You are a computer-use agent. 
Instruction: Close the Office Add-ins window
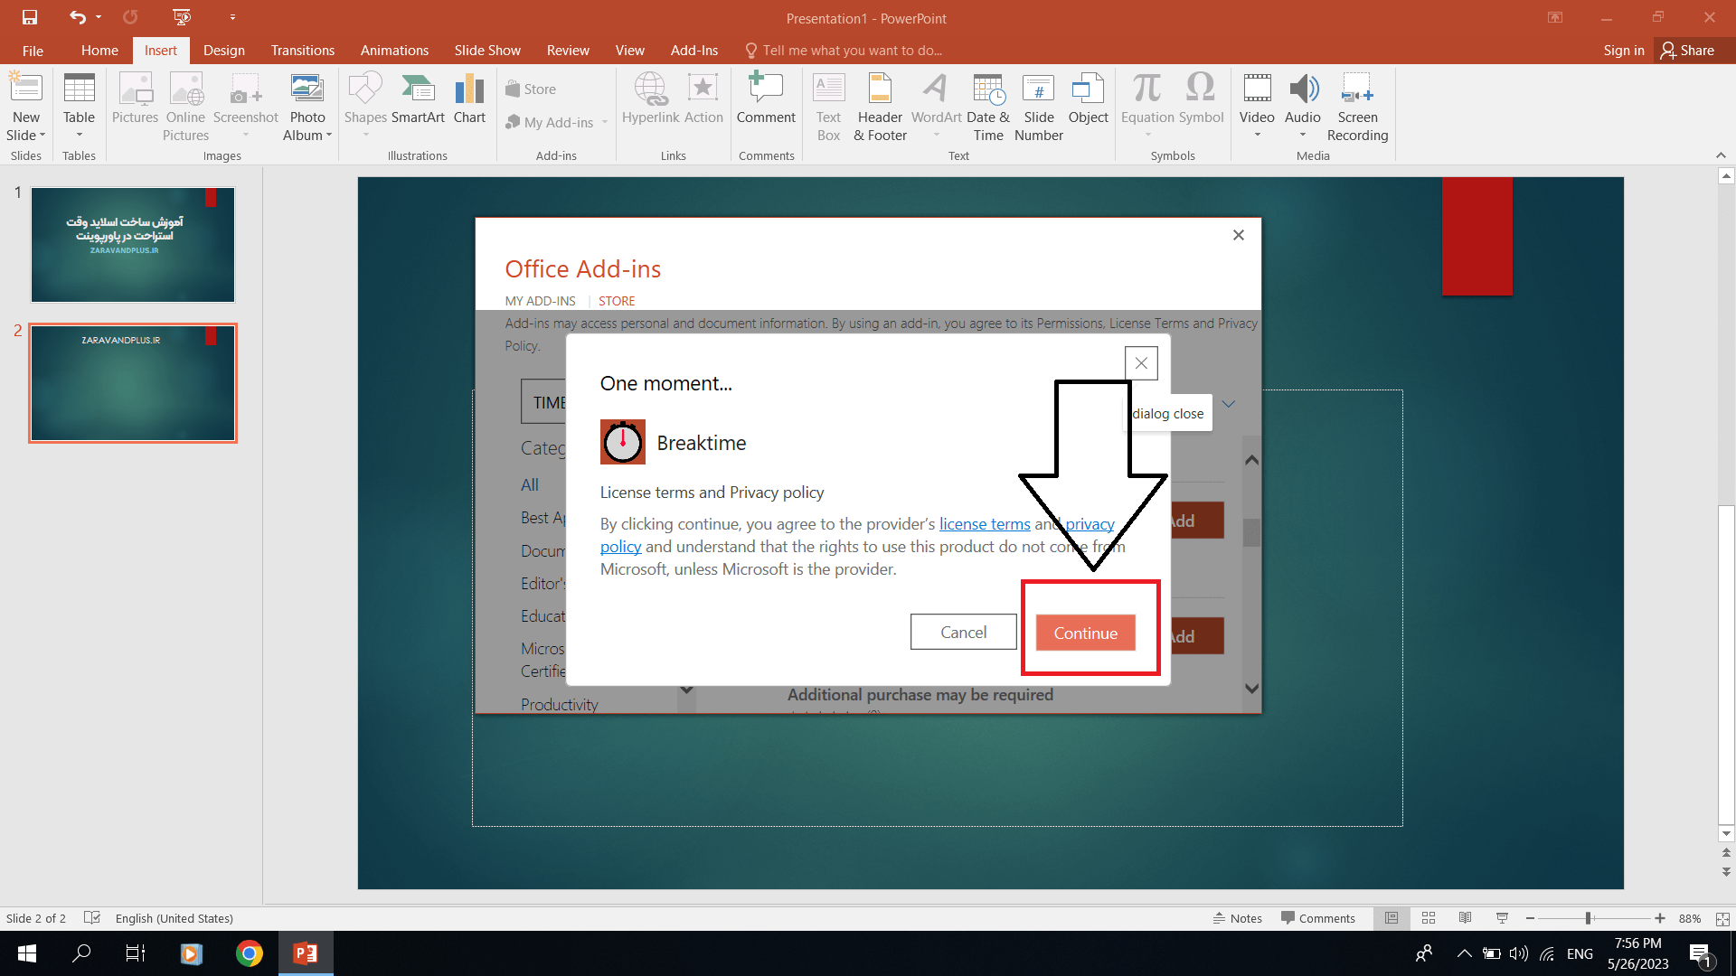pos(1239,235)
